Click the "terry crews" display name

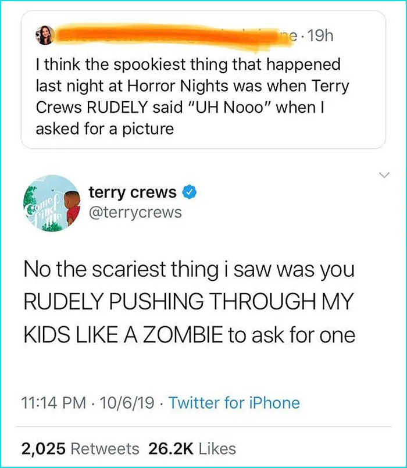(133, 191)
